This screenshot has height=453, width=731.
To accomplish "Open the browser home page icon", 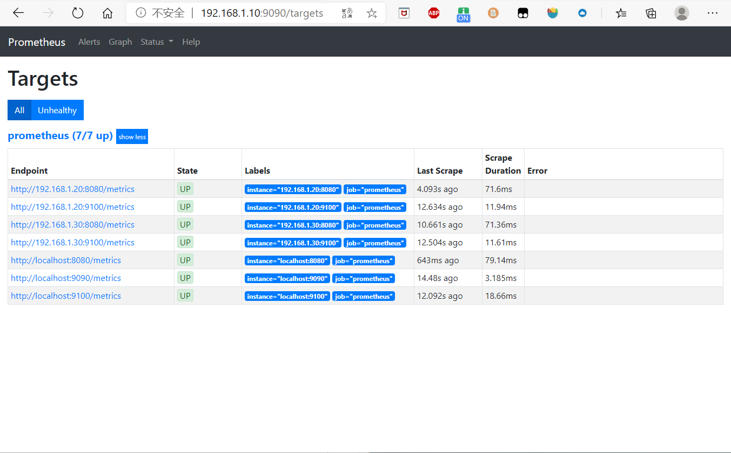I will pos(108,13).
